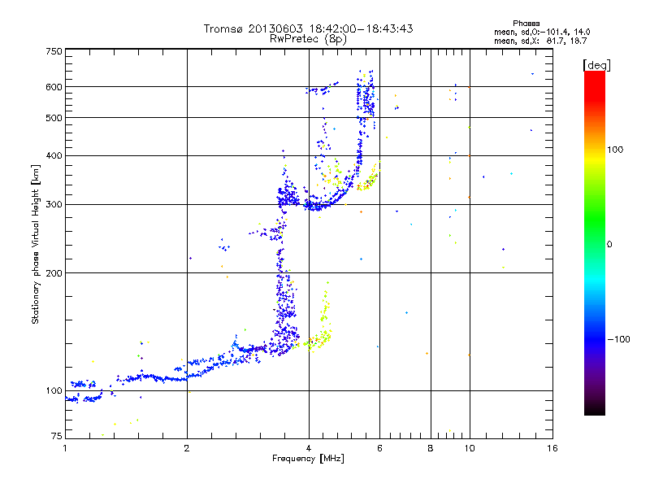Click the '0' label on the color bar
The width and height of the screenshot is (650, 488).
click(609, 244)
